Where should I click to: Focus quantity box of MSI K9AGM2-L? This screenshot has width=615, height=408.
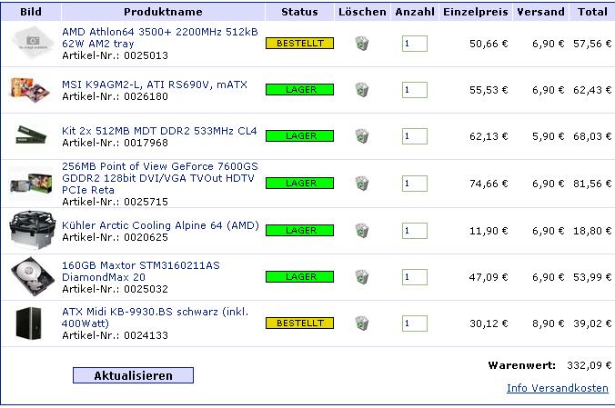coord(415,90)
